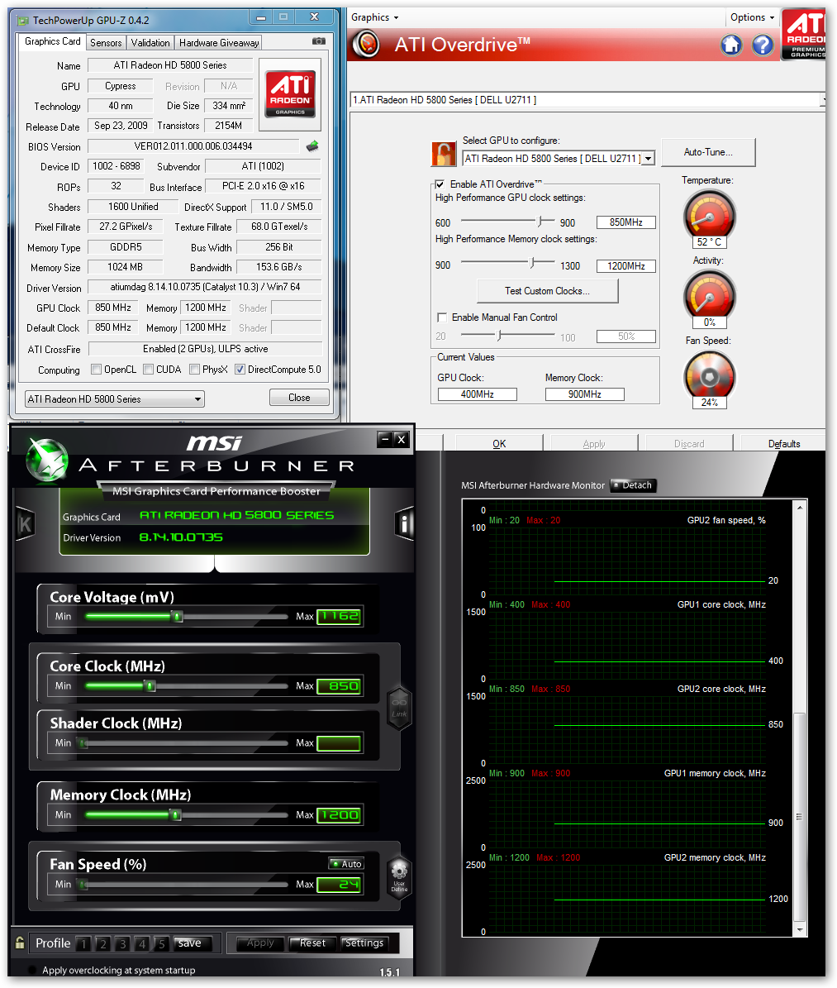Click the GPU-Z title bar app icon

23,21
